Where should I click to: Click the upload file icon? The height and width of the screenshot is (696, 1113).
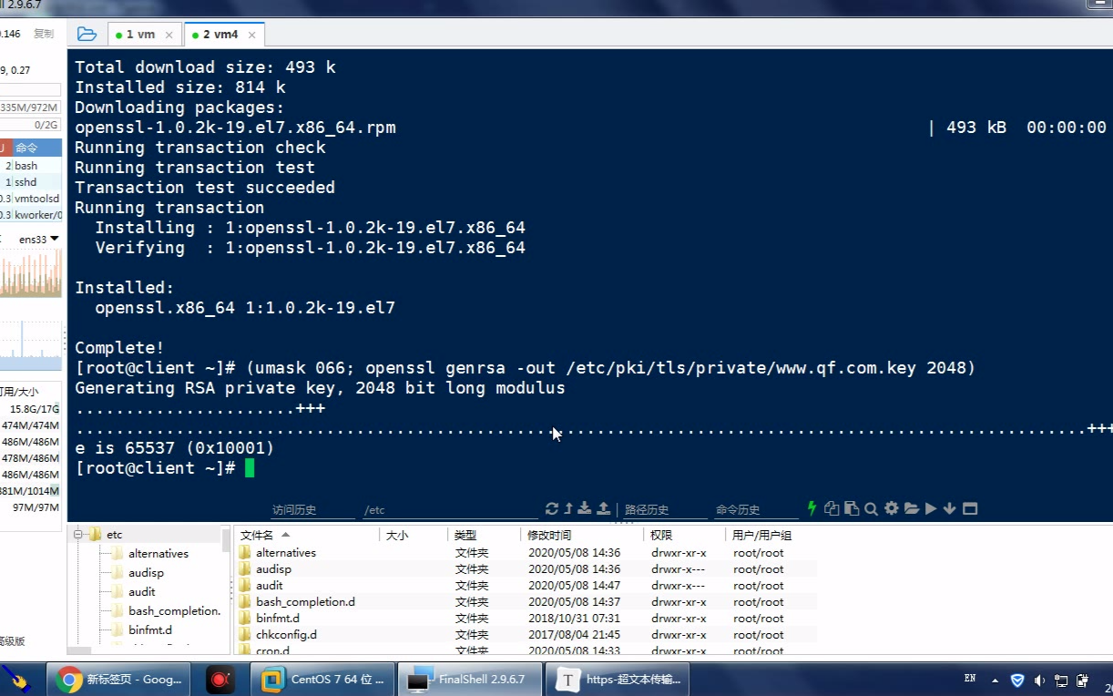[x=603, y=509]
